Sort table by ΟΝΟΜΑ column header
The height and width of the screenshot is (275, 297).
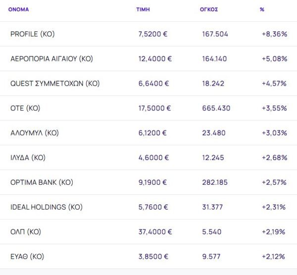coord(18,9)
